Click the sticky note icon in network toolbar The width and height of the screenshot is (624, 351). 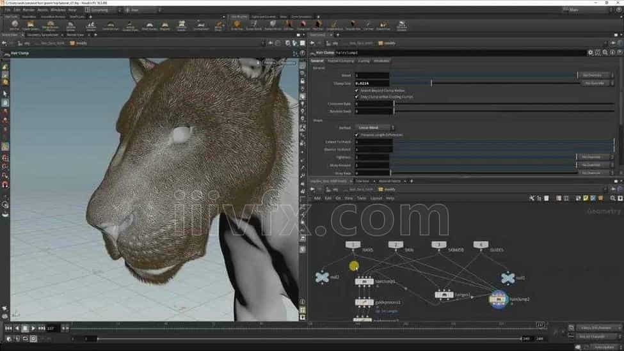click(586, 198)
